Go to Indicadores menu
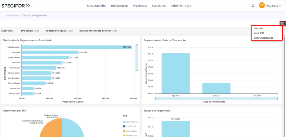286x137 pixels. 119,6
